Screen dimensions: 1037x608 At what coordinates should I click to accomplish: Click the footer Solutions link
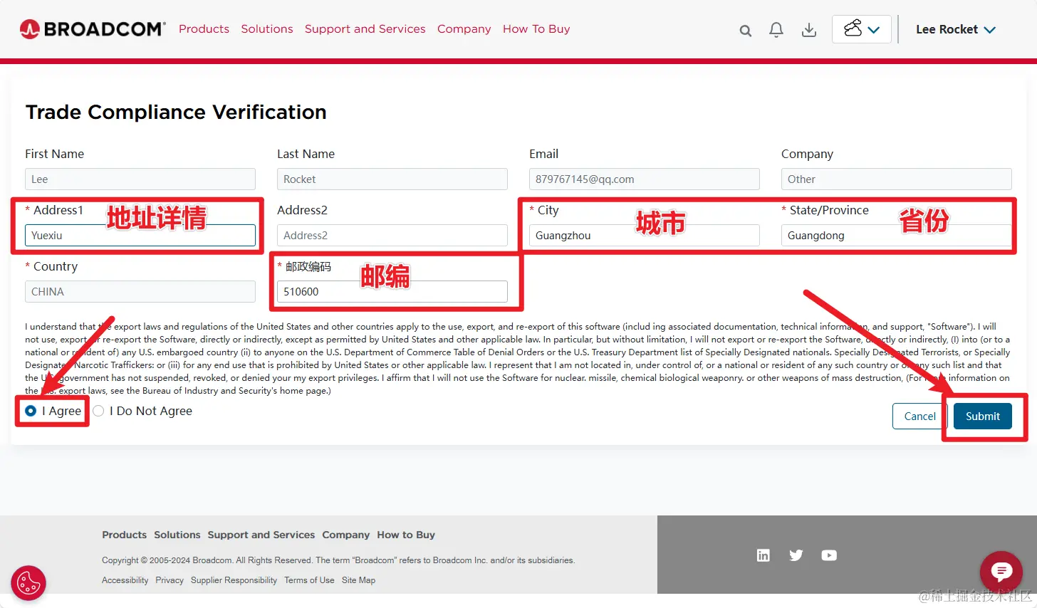pos(177,535)
